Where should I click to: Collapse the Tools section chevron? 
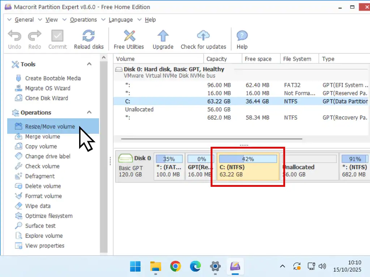click(x=89, y=64)
